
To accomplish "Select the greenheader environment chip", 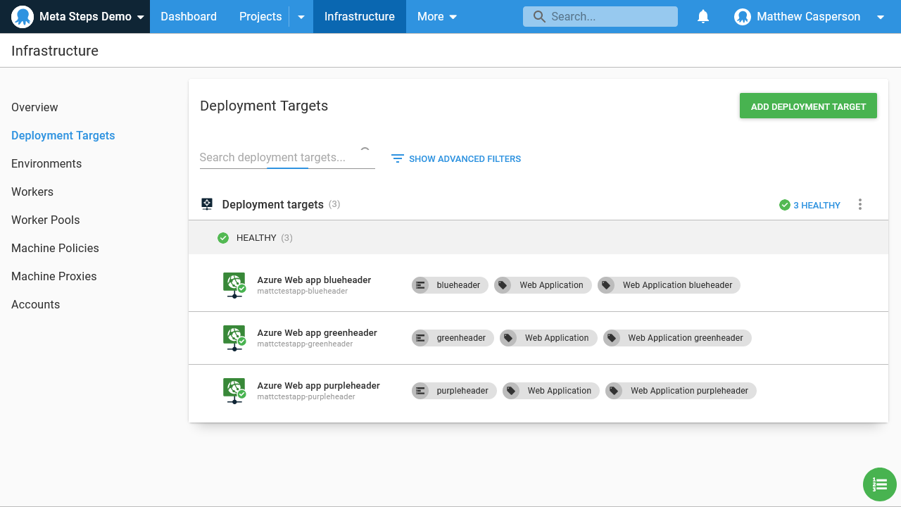I will (453, 338).
